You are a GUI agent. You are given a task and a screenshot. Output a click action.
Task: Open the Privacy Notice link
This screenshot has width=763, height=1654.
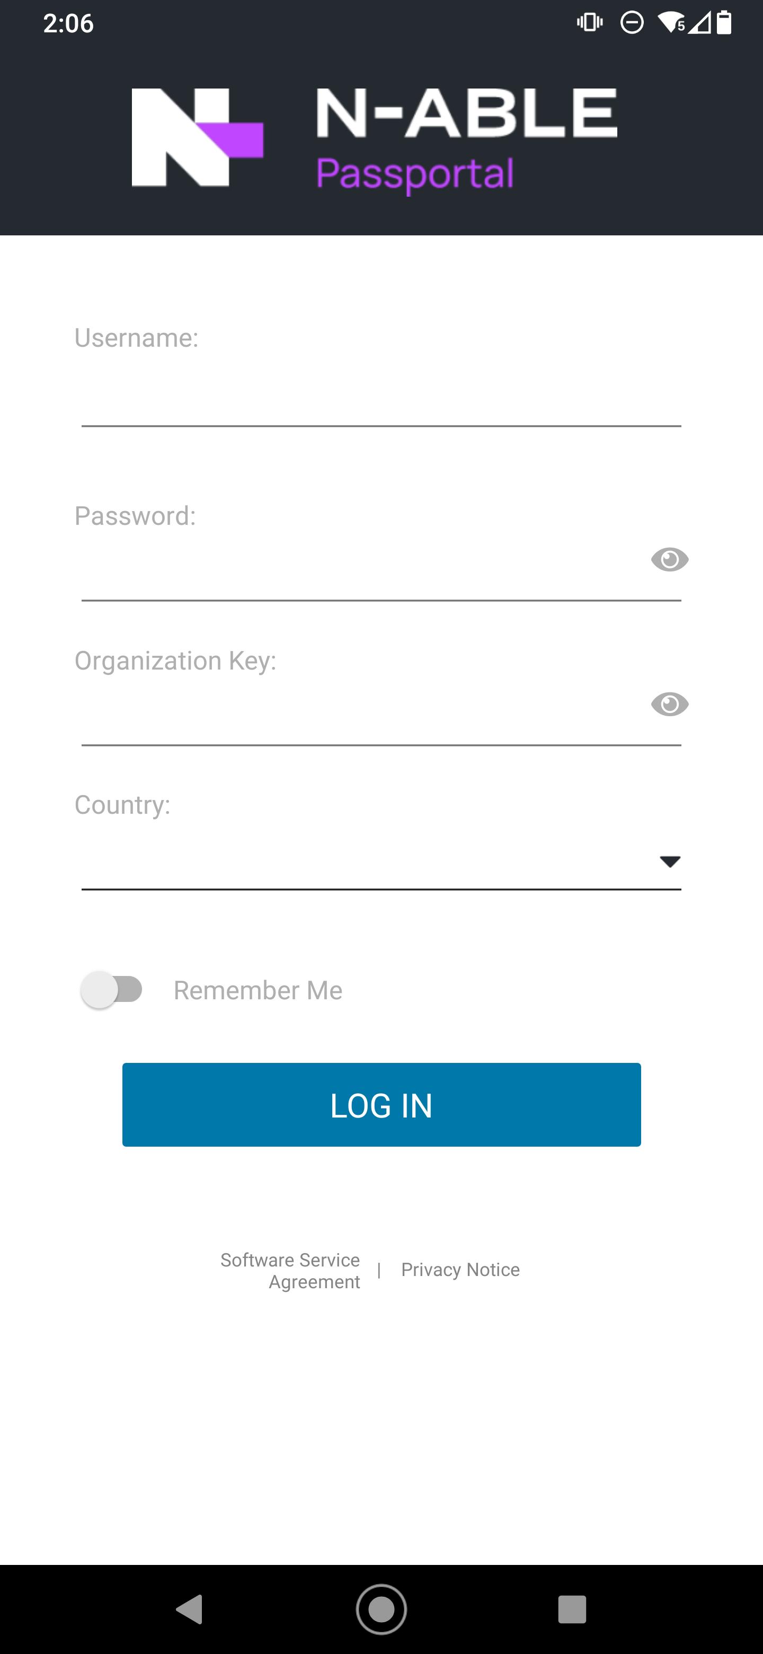460,1270
